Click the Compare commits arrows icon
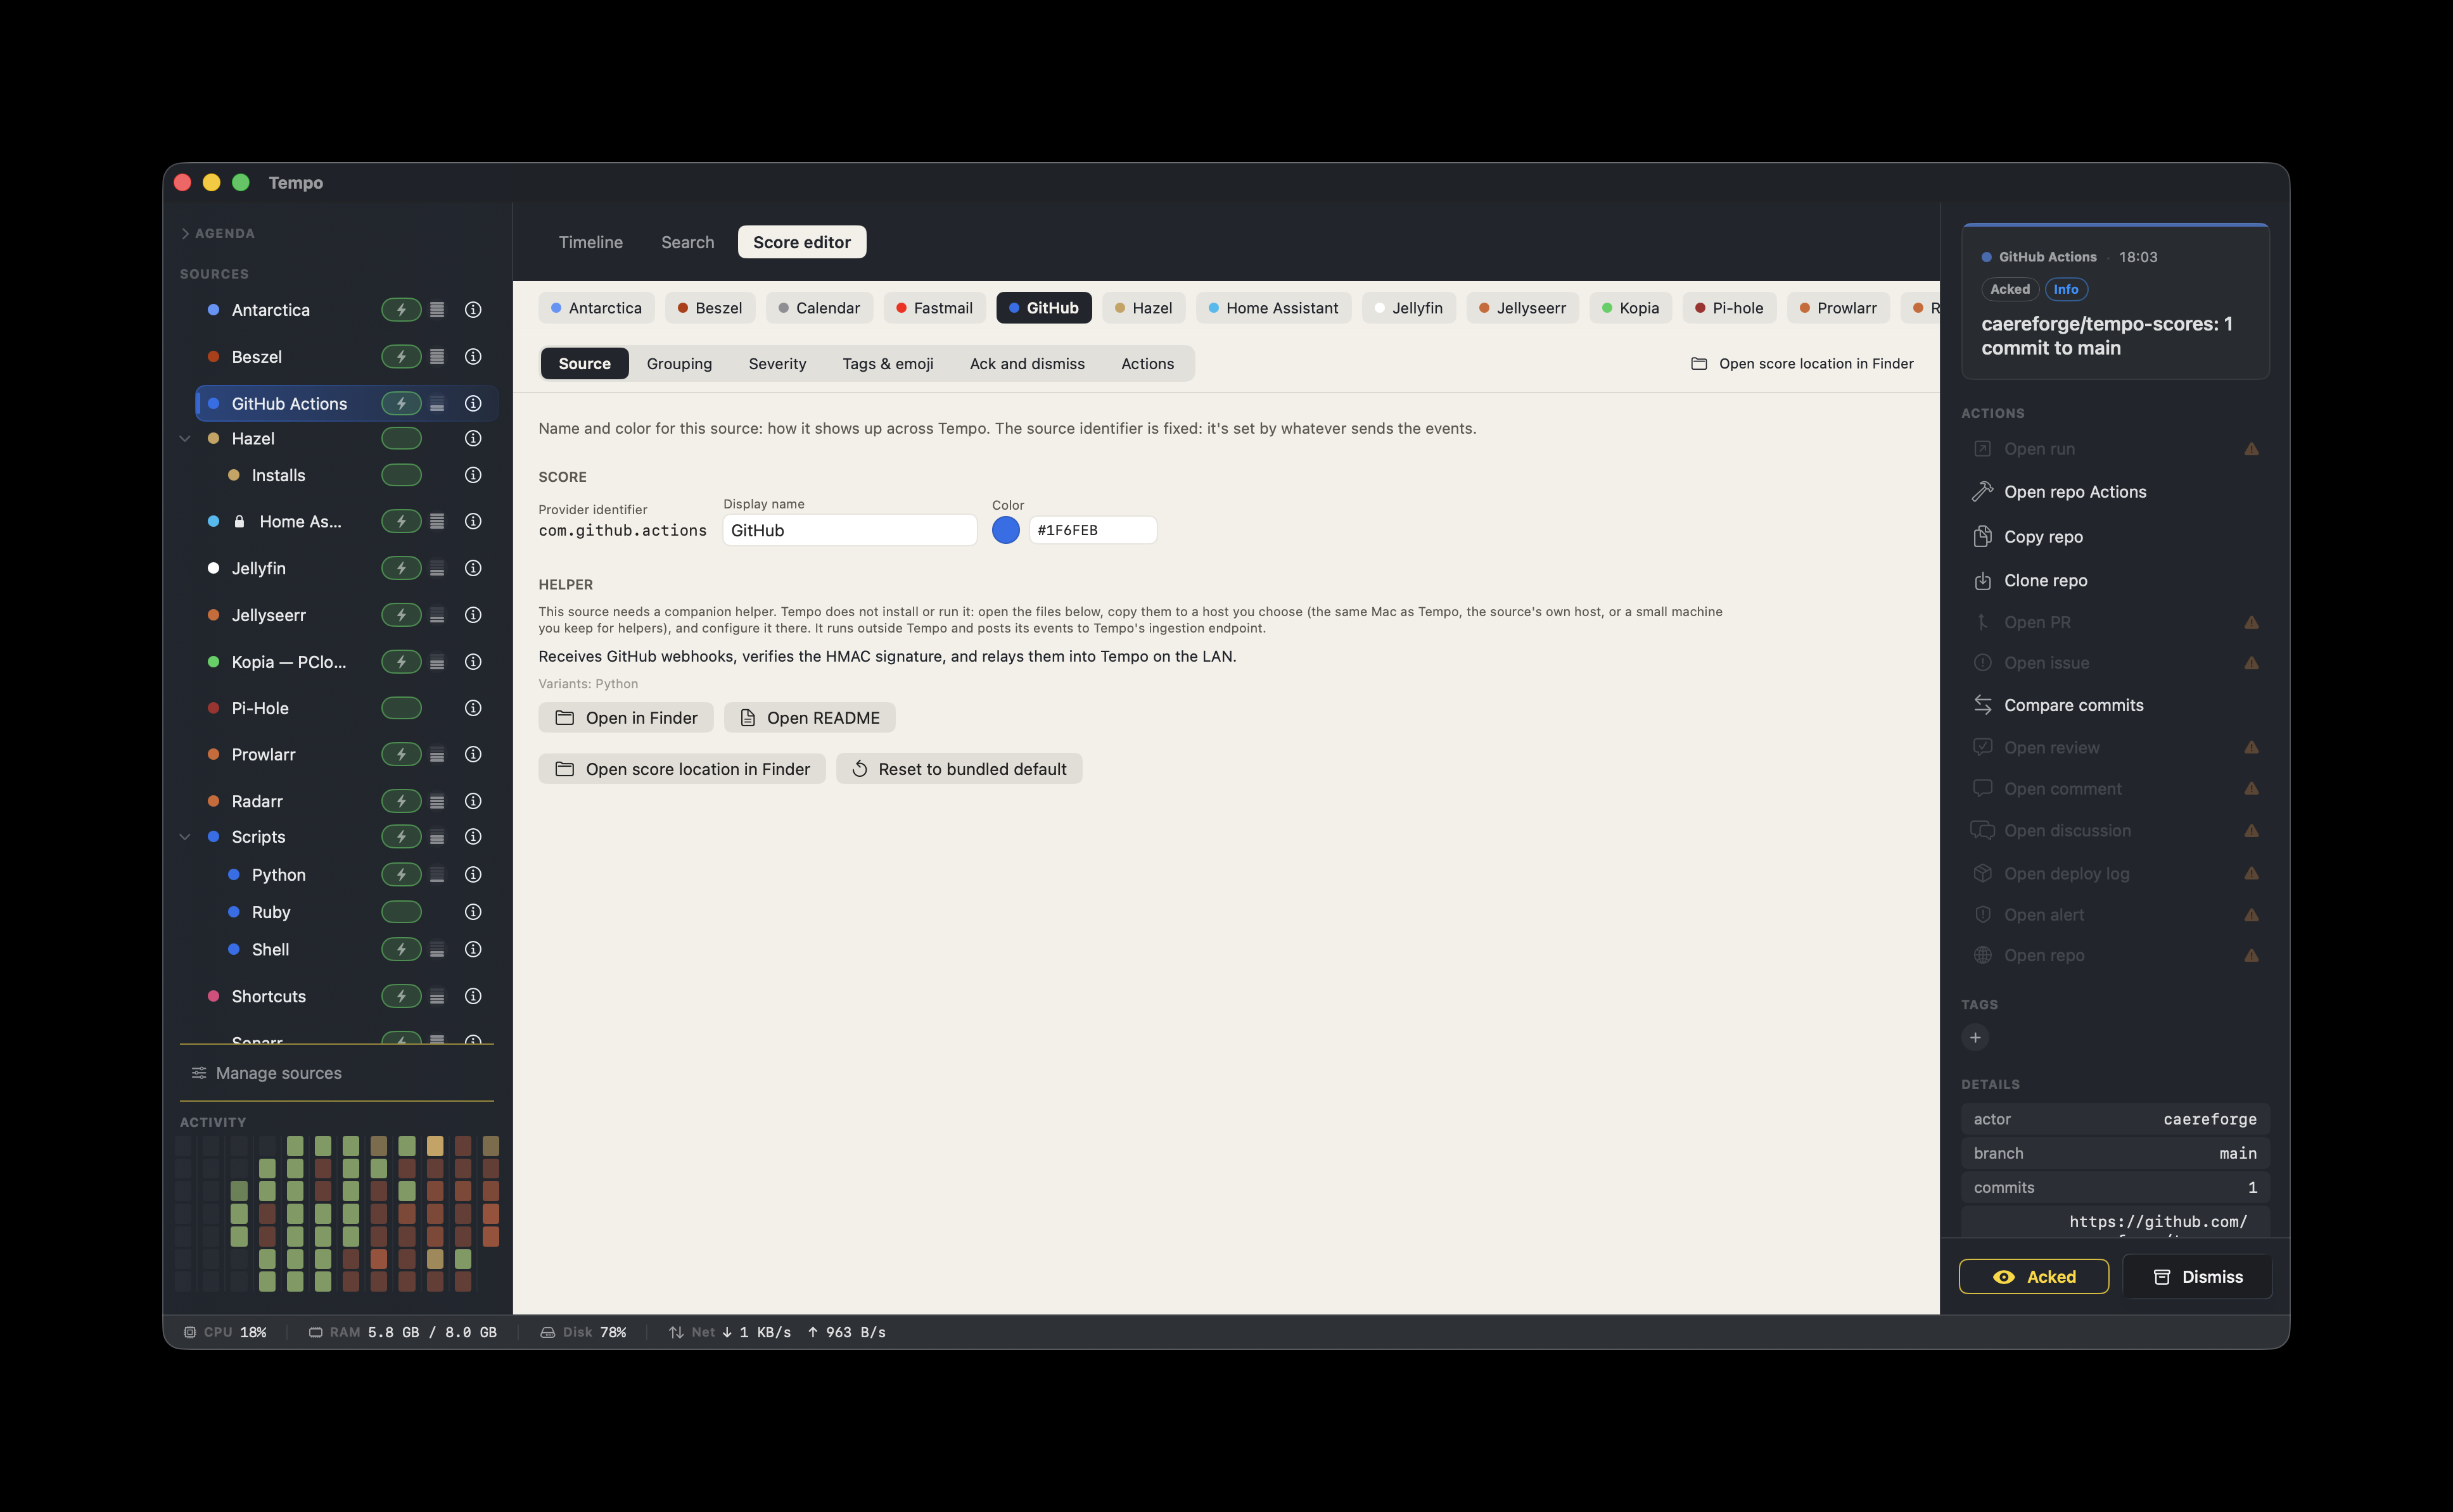The image size is (2453, 1512). (1982, 705)
